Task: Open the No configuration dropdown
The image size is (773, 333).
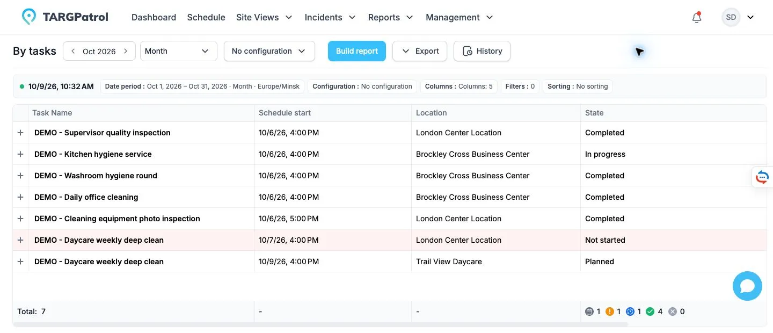Action: click(x=269, y=51)
